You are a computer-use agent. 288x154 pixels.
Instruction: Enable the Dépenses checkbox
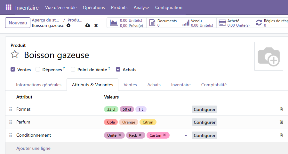[38, 69]
